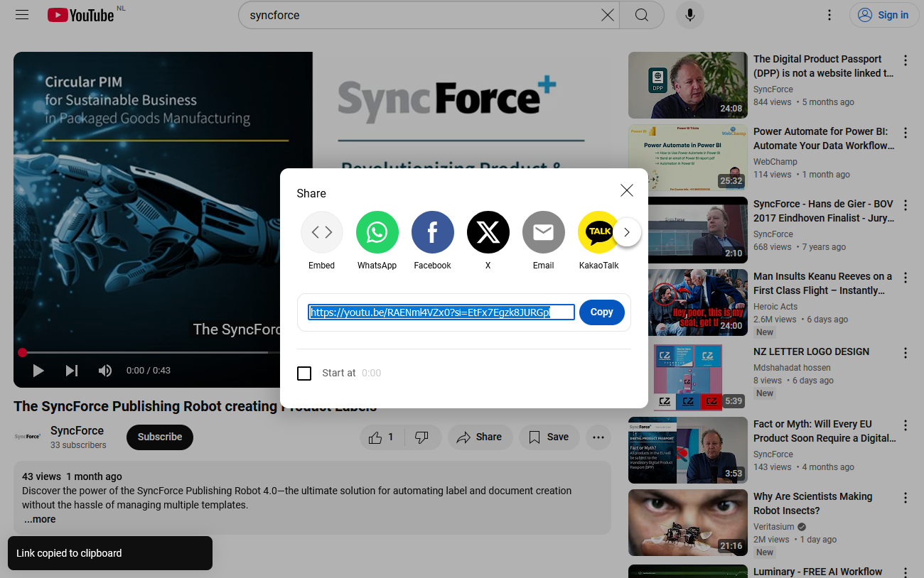Share via KakaoTalk
Image resolution: width=924 pixels, height=578 pixels.
(598, 241)
